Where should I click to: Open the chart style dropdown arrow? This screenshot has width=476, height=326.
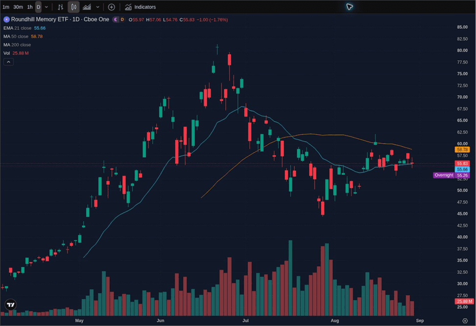pos(97,7)
